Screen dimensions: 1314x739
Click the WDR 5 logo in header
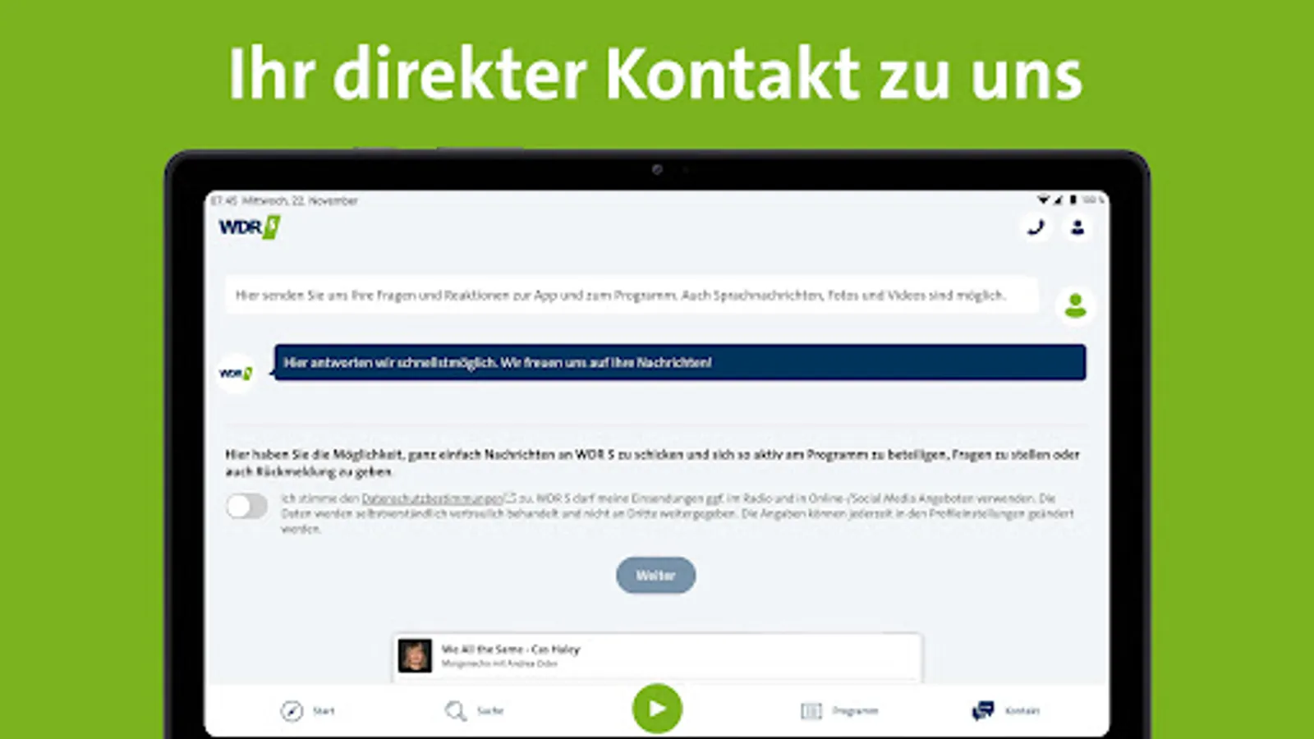[250, 227]
